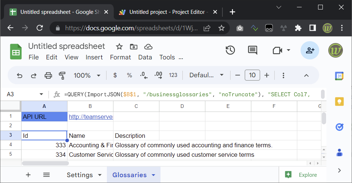352x183 pixels.
Task: Expand the Meet camera dropdown arrow
Action: click(289, 50)
